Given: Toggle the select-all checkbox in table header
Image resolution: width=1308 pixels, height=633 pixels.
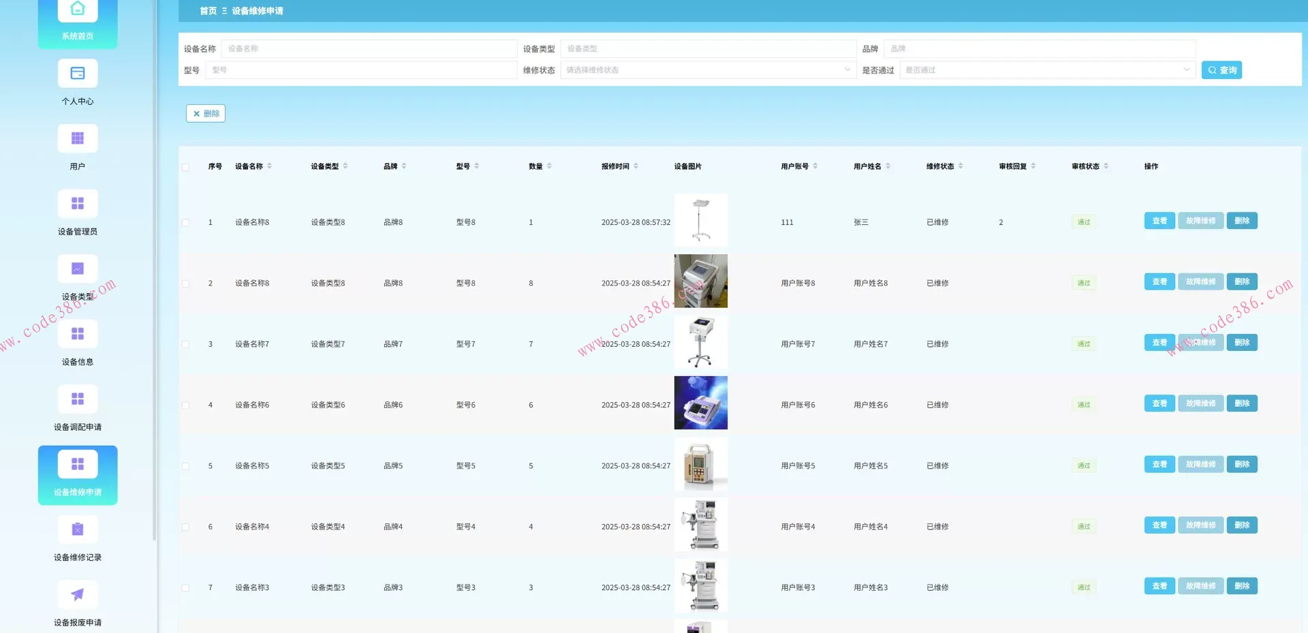Looking at the screenshot, I should tap(185, 167).
